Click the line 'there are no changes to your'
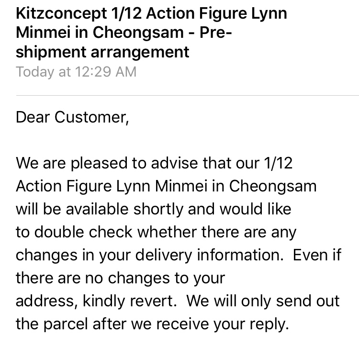The width and height of the screenshot is (359, 347). (121, 279)
